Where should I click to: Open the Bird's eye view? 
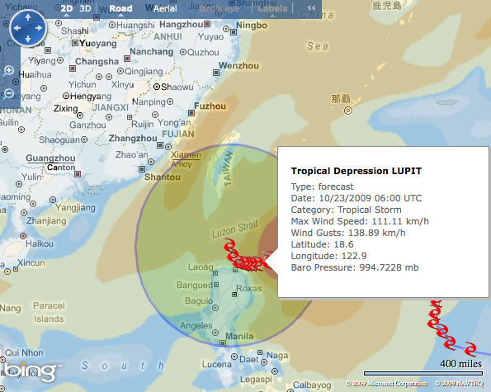220,8
